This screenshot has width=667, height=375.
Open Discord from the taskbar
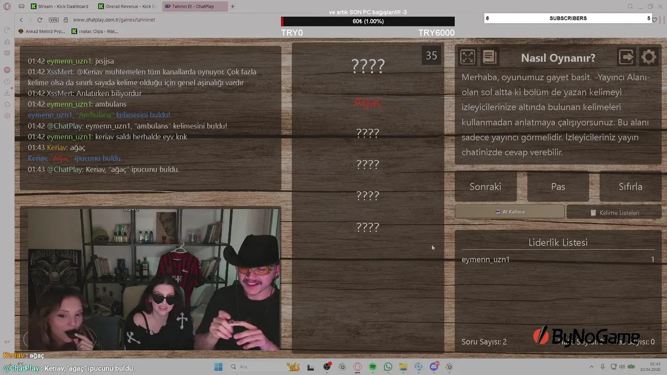coord(434,367)
